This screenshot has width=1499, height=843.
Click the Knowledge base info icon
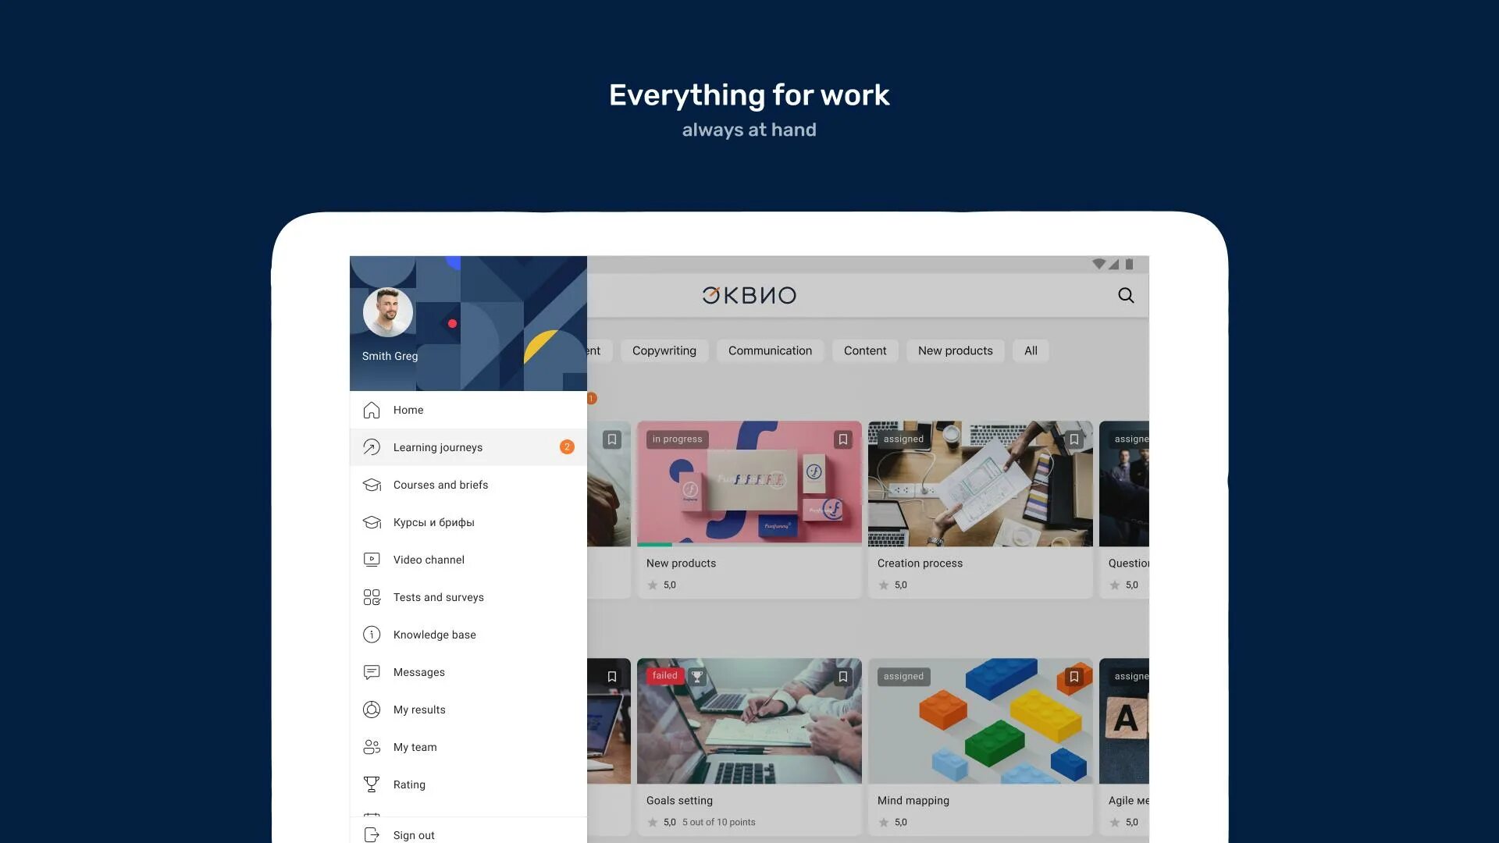[372, 635]
